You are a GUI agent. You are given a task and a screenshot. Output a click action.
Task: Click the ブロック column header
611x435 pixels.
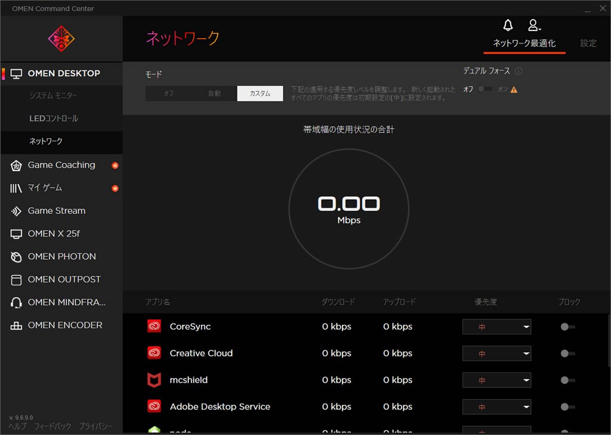coord(569,302)
